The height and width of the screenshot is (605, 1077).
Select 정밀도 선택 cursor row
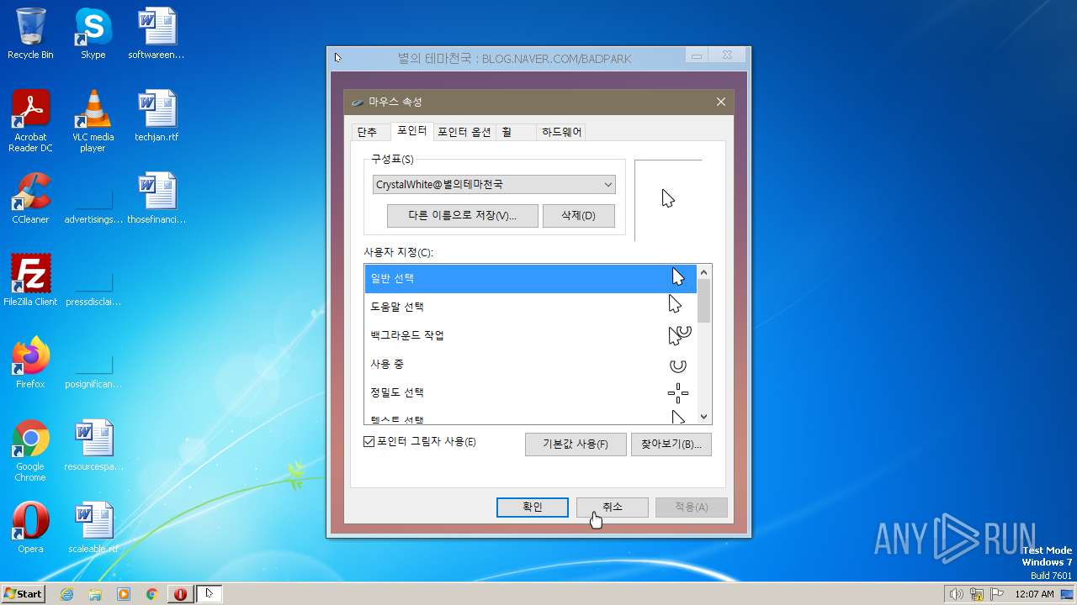[x=530, y=392]
